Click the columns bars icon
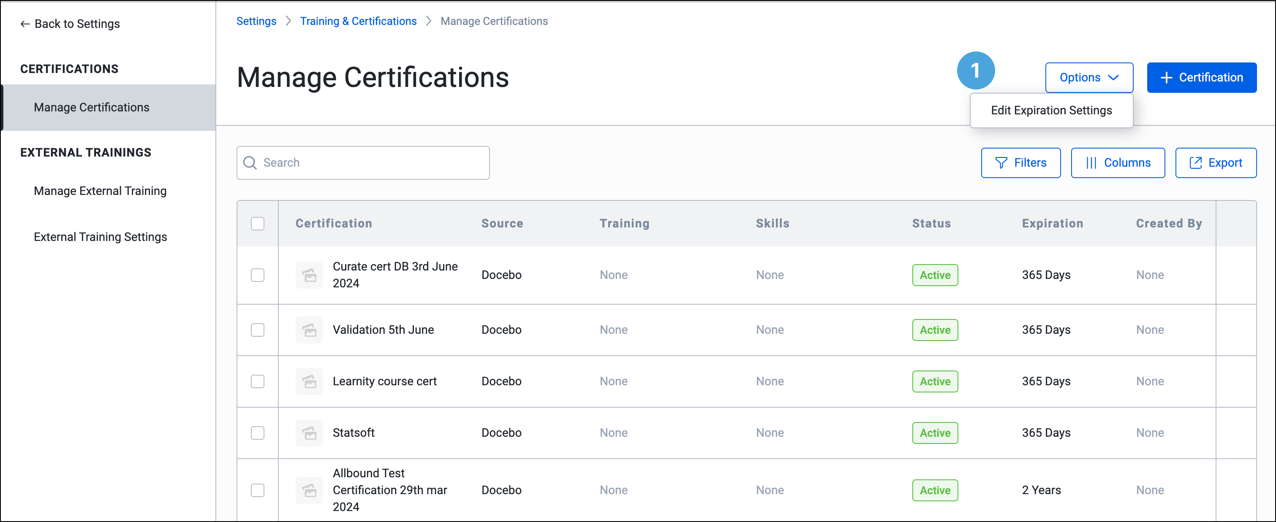Image resolution: width=1276 pixels, height=522 pixels. [1091, 163]
